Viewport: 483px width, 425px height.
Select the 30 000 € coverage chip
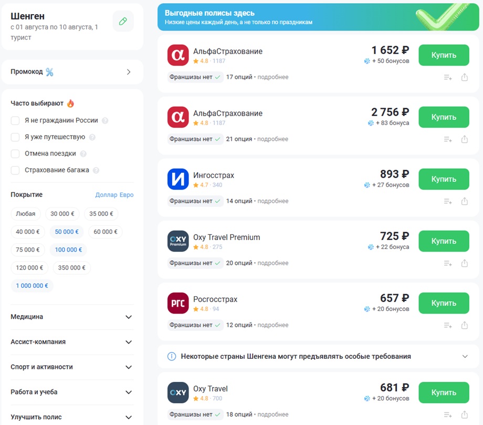(x=62, y=214)
